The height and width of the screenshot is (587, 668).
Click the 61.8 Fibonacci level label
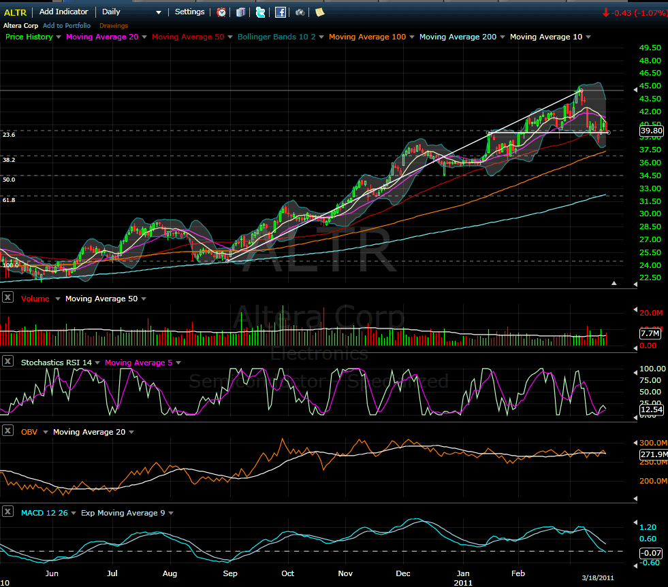(9, 200)
